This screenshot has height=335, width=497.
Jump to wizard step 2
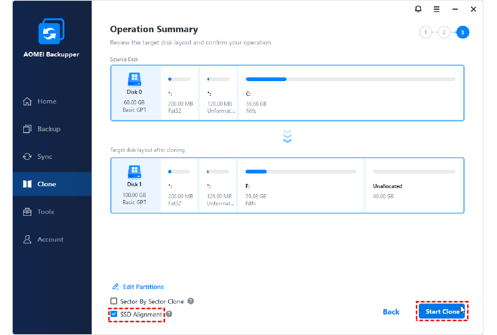click(444, 33)
